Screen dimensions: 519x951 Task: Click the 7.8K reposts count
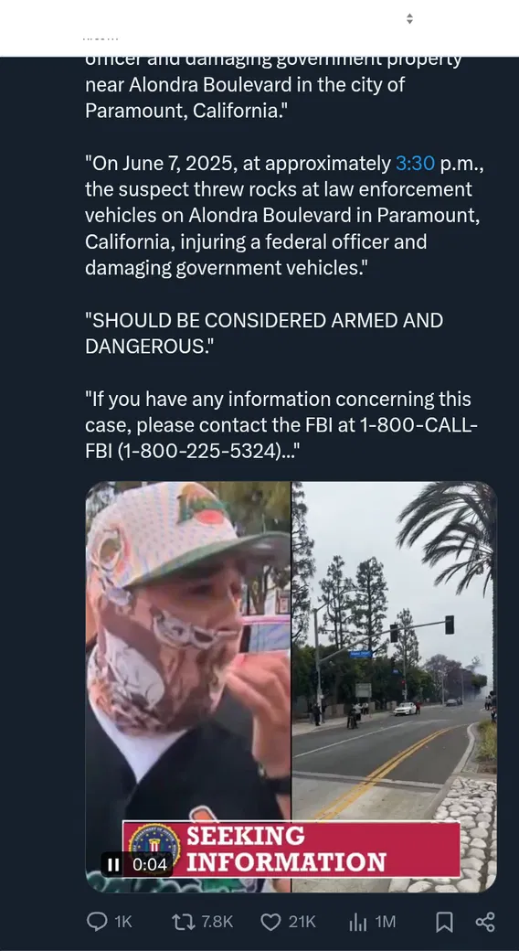point(217,922)
